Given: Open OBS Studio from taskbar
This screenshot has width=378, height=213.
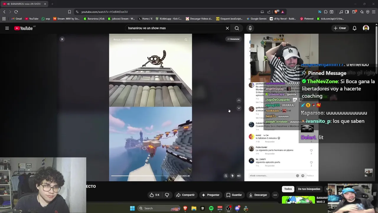Looking at the screenshot, I should (x=228, y=208).
